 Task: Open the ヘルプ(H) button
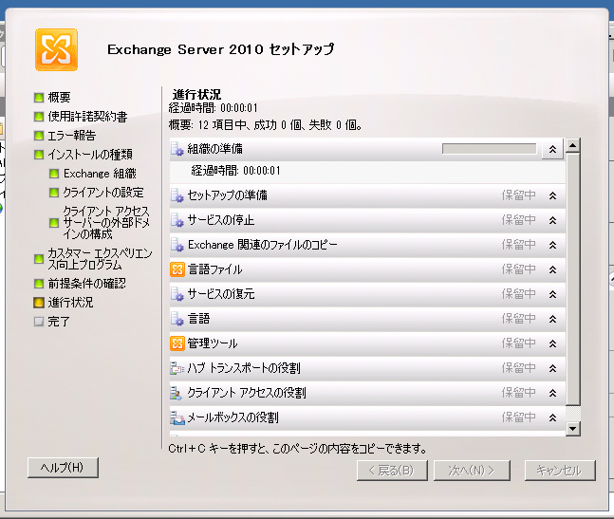coord(63,468)
